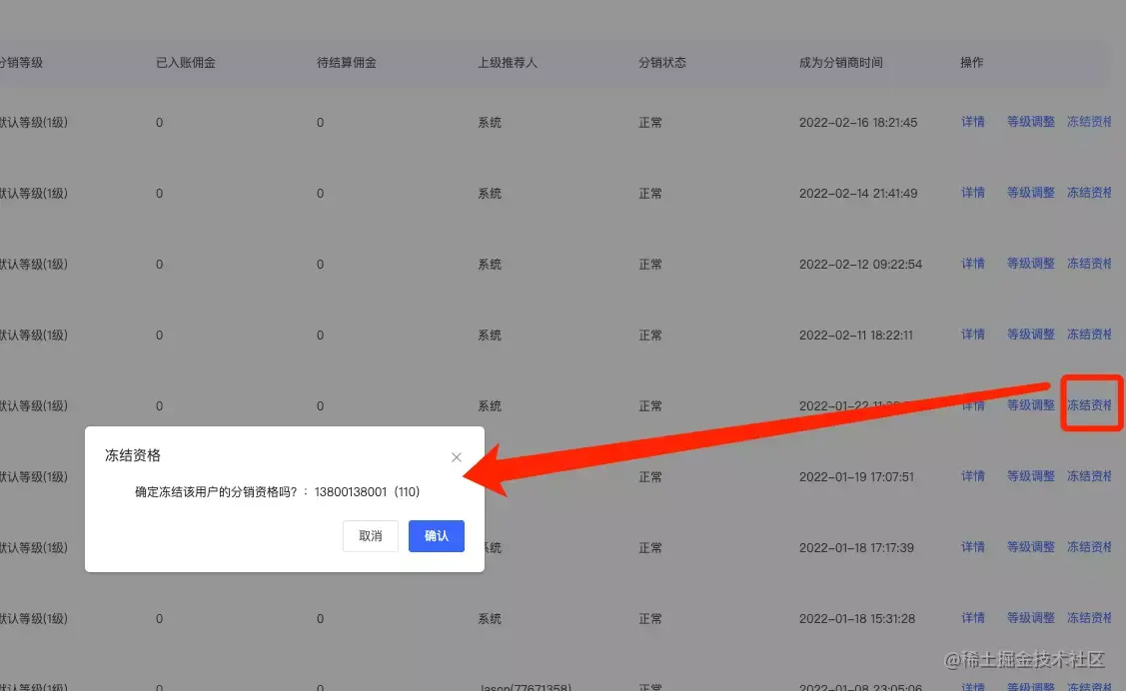Click the timestamp 2022-02-14 21:41:49
1126x691 pixels.
pyautogui.click(x=858, y=194)
